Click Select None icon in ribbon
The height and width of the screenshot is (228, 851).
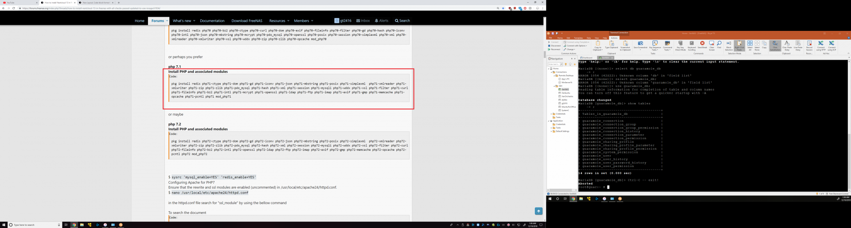(x=757, y=43)
